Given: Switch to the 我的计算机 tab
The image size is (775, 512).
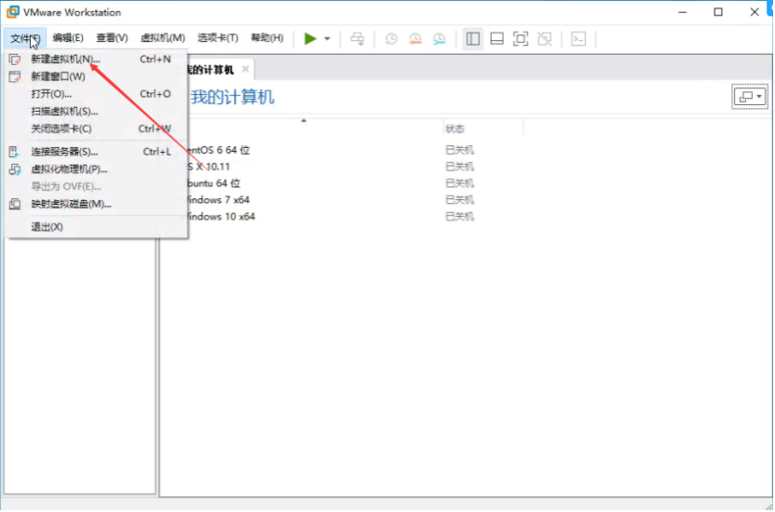Looking at the screenshot, I should pyautogui.click(x=211, y=70).
